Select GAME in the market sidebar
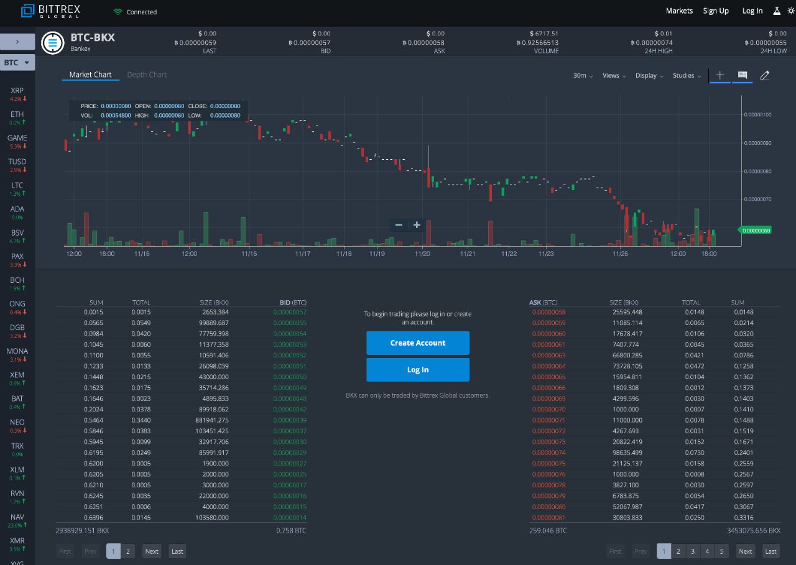This screenshot has height=565, width=796. click(17, 142)
